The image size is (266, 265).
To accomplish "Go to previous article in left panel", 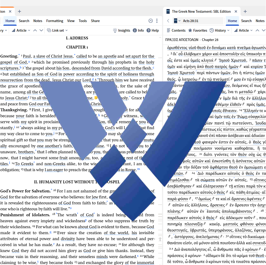I will coord(35,31).
